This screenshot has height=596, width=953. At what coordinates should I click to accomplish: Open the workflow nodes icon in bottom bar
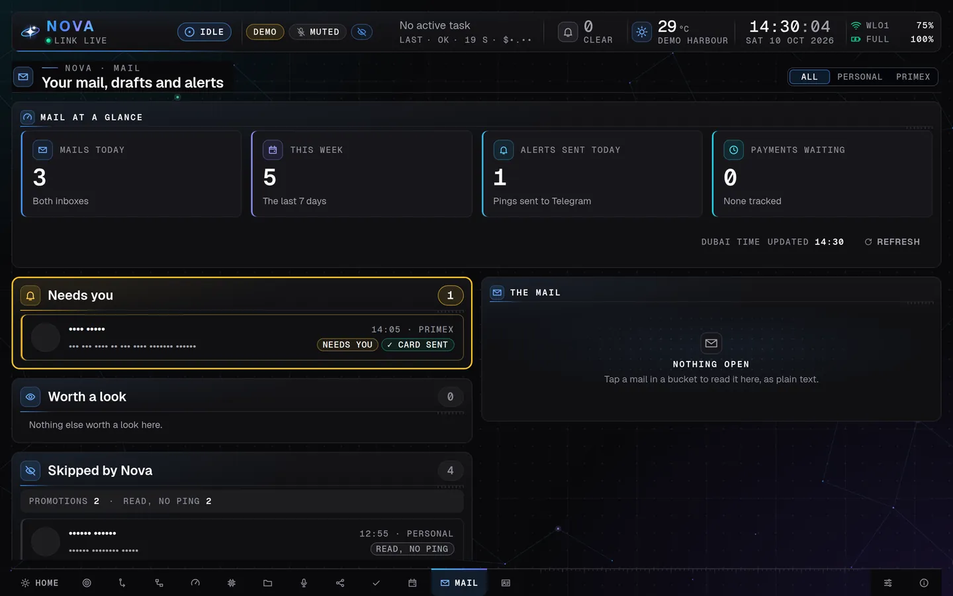(x=159, y=583)
